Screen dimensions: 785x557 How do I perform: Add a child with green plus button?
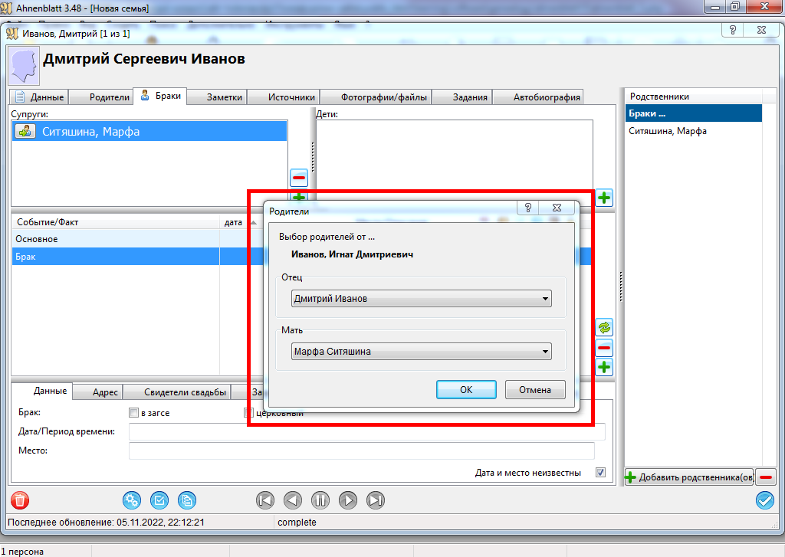604,198
